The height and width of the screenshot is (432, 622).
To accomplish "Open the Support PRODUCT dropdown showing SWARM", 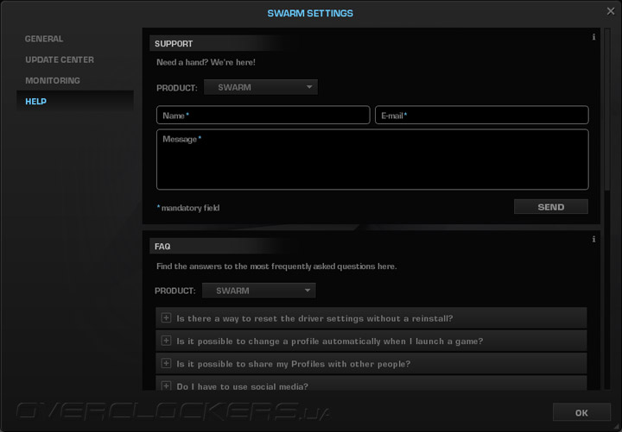I will [x=261, y=87].
